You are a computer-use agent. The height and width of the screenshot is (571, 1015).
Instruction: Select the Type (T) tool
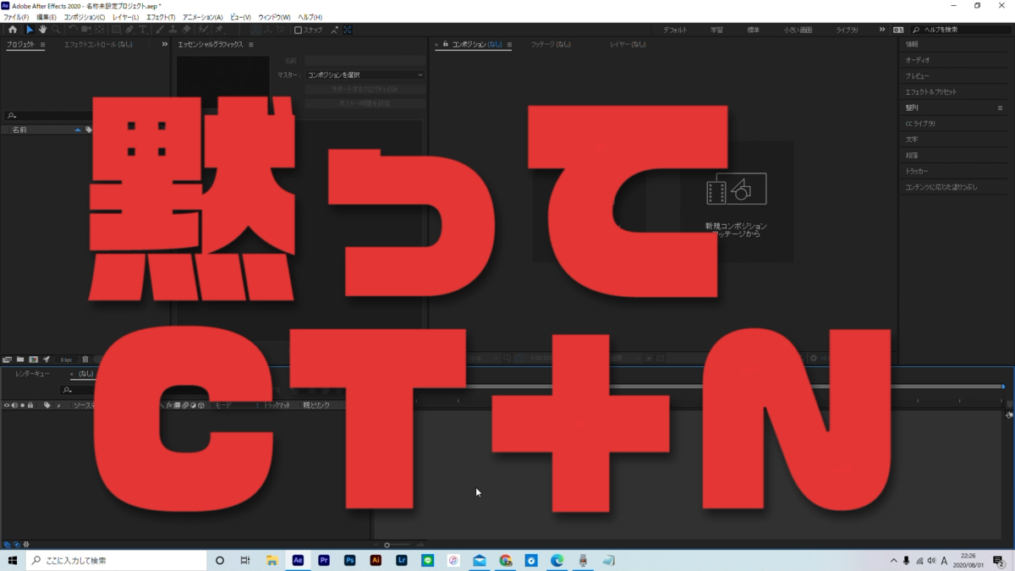tap(142, 30)
